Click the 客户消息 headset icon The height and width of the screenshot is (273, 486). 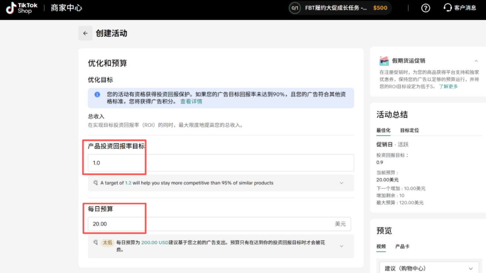tap(448, 8)
